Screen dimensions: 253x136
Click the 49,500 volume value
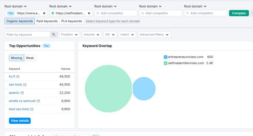pyautogui.click(x=65, y=76)
